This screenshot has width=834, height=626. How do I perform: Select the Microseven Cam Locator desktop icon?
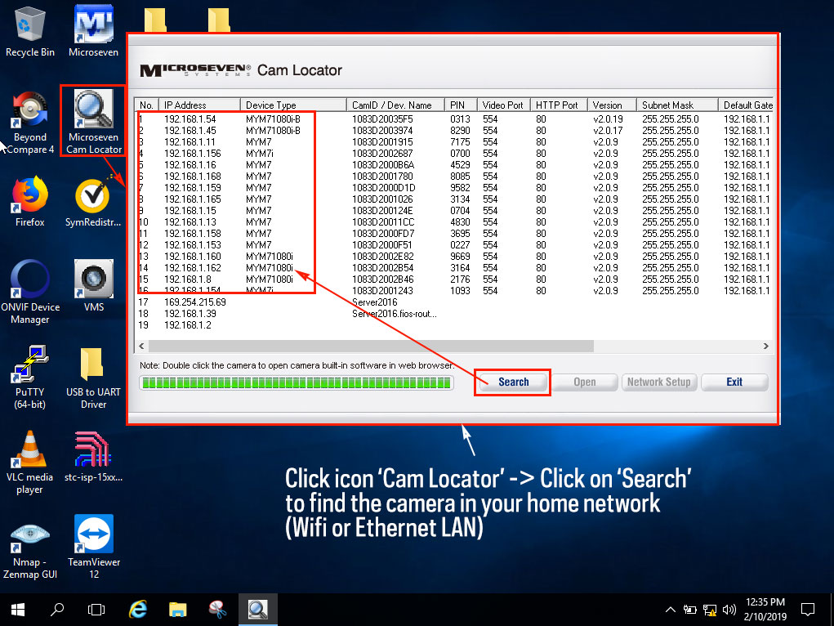tap(94, 122)
